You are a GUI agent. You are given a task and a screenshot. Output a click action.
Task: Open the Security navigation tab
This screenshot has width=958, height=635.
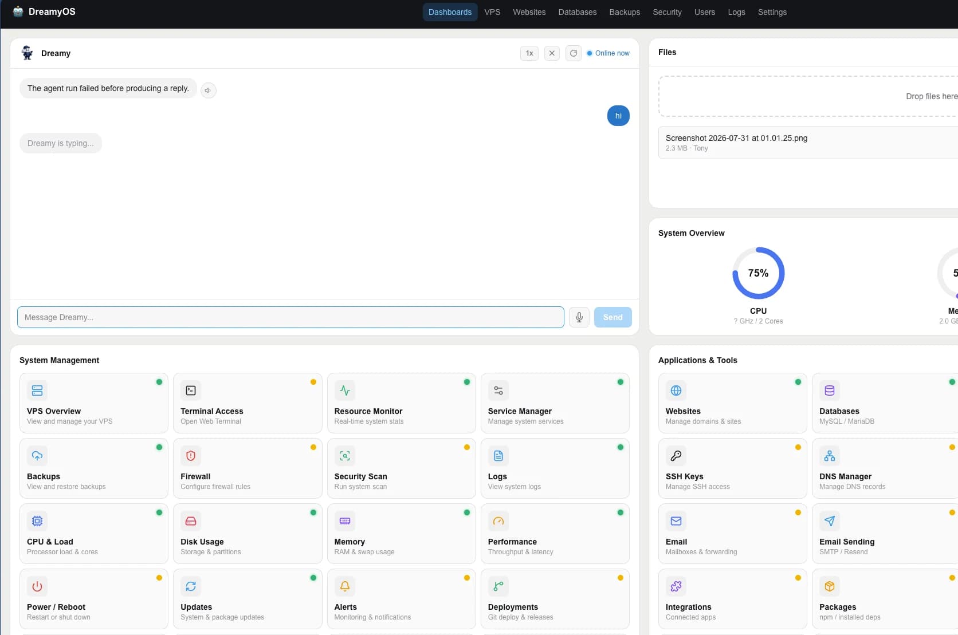click(x=668, y=12)
